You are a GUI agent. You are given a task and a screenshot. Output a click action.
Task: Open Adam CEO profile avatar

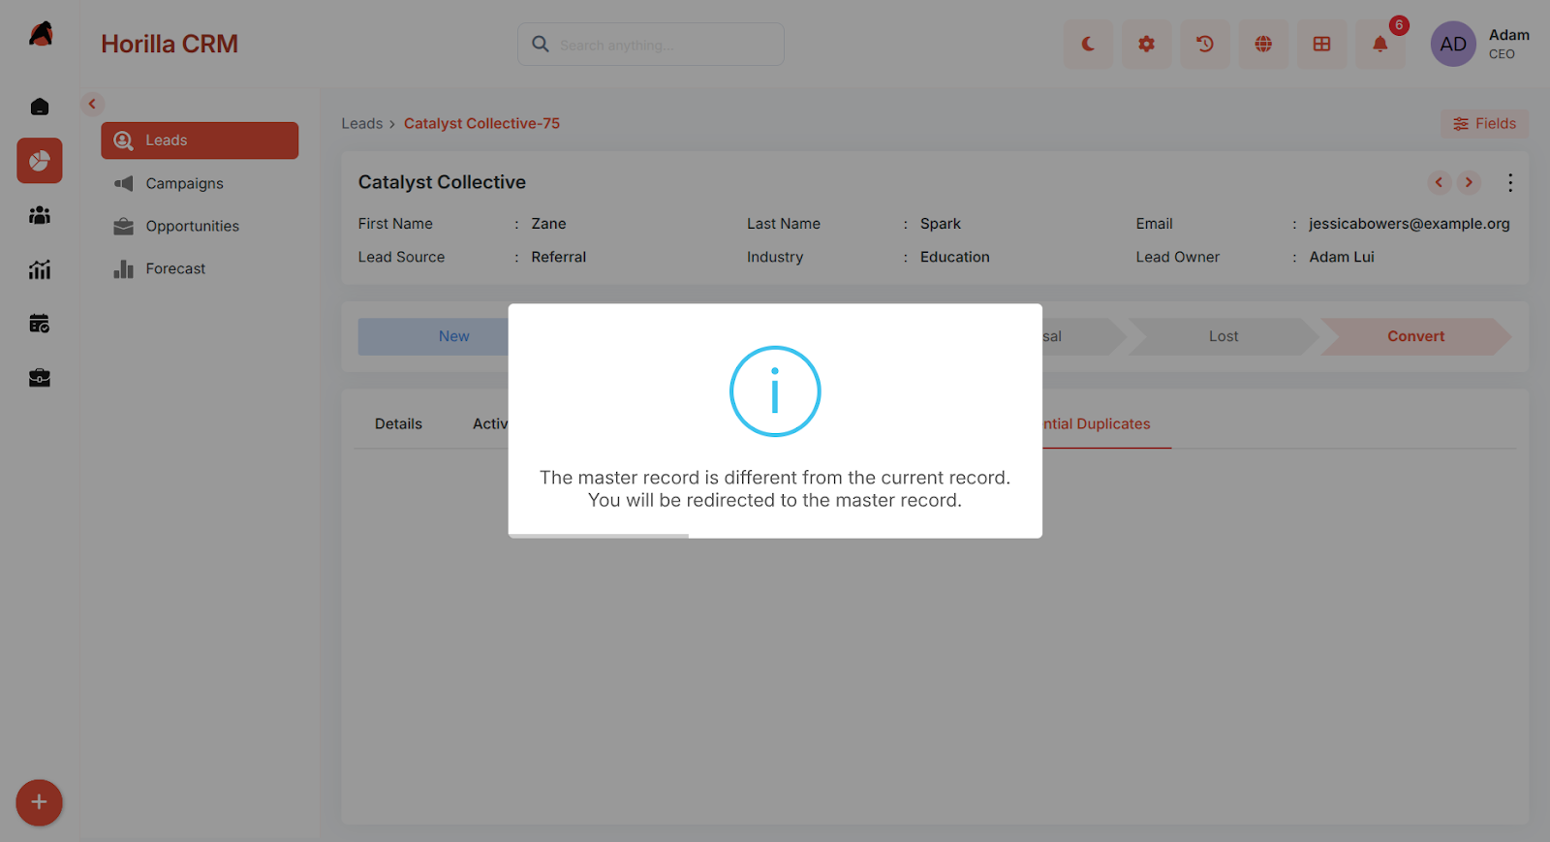coord(1453,45)
